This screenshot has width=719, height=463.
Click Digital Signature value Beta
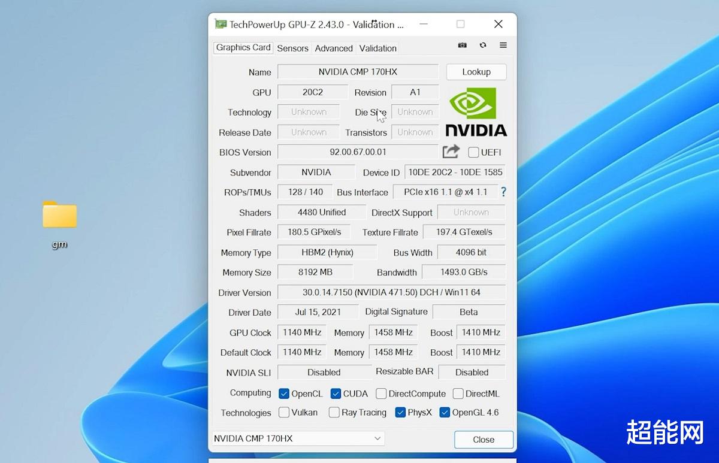pyautogui.click(x=469, y=313)
